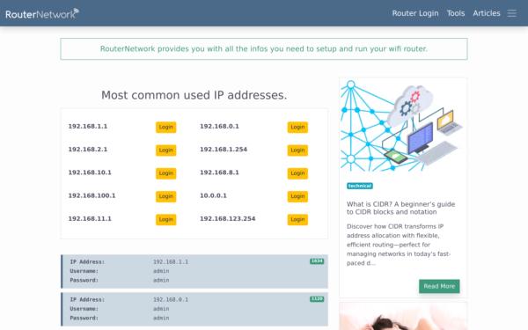Select the 192.168.11.1 address text
528x330 pixels.
(x=90, y=218)
